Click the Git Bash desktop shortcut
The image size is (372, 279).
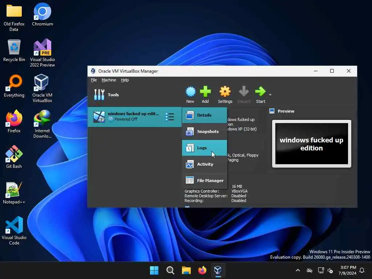tap(14, 157)
